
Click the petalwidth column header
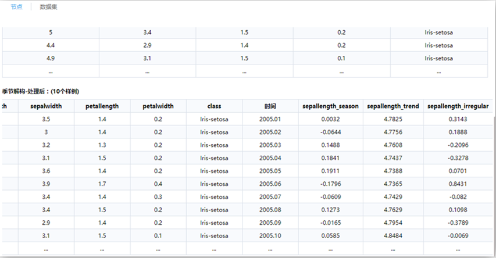coord(158,106)
